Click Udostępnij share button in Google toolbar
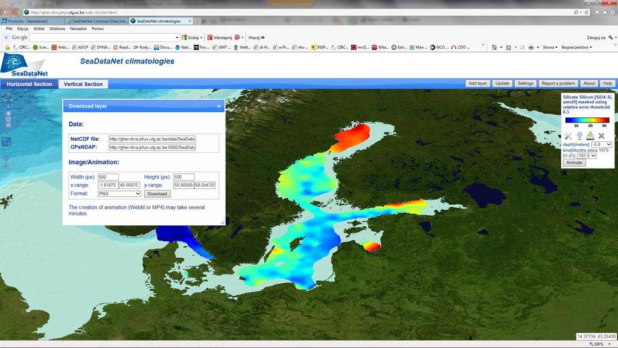 tap(220, 37)
